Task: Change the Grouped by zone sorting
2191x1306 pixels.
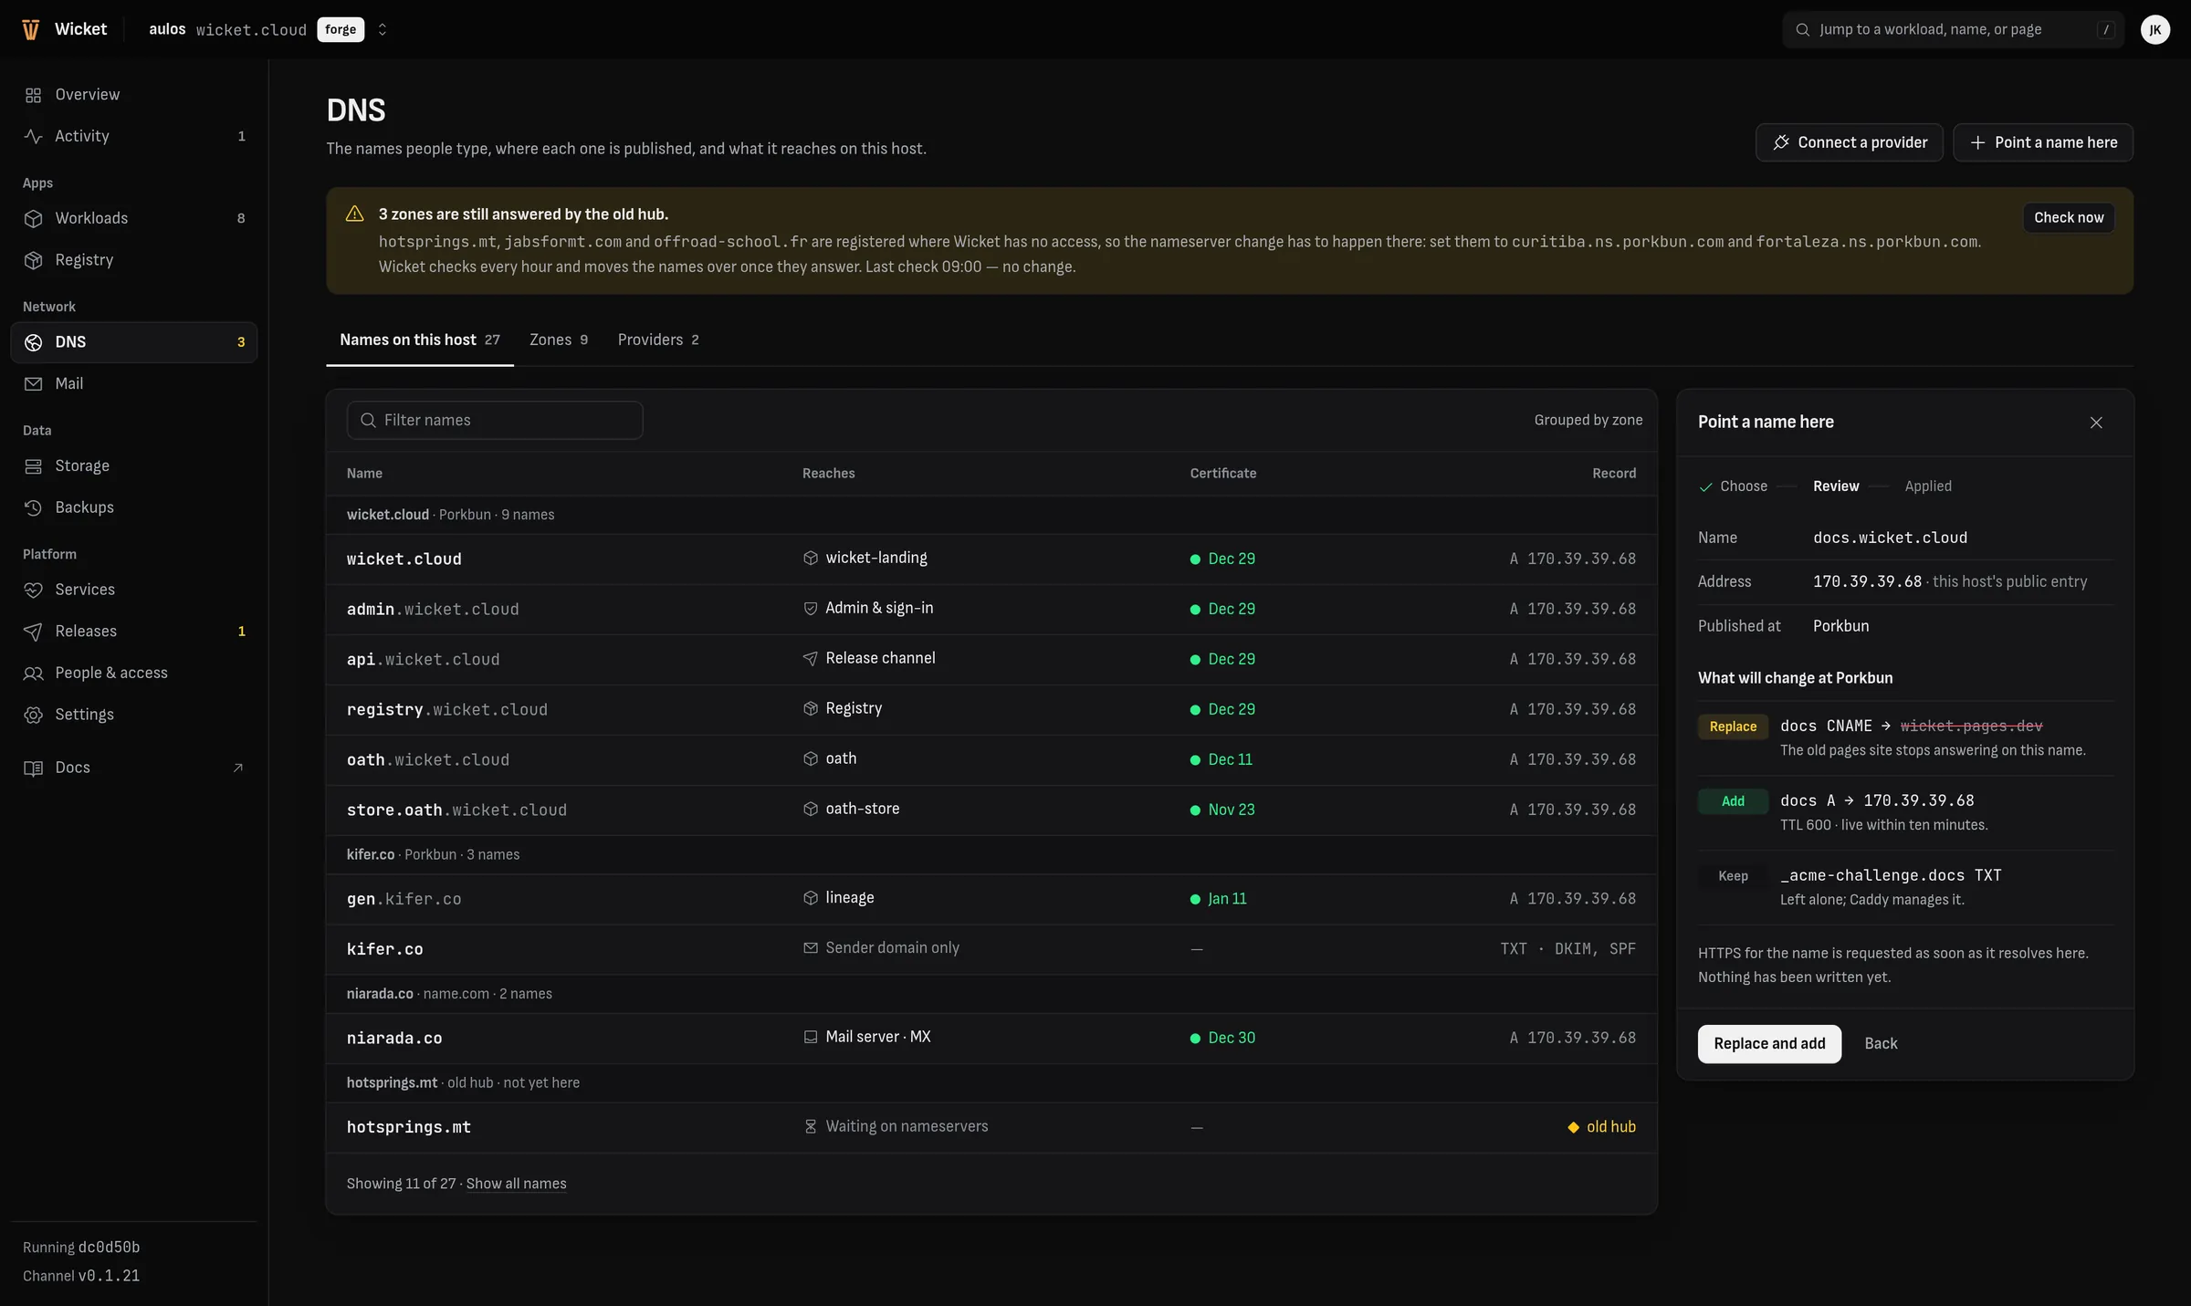Action: (x=1588, y=420)
